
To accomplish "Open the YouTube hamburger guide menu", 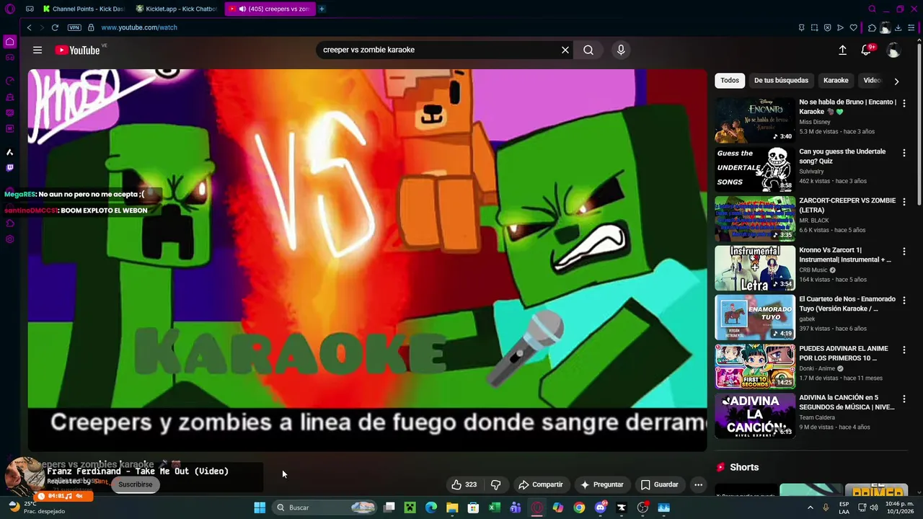I will tap(37, 50).
